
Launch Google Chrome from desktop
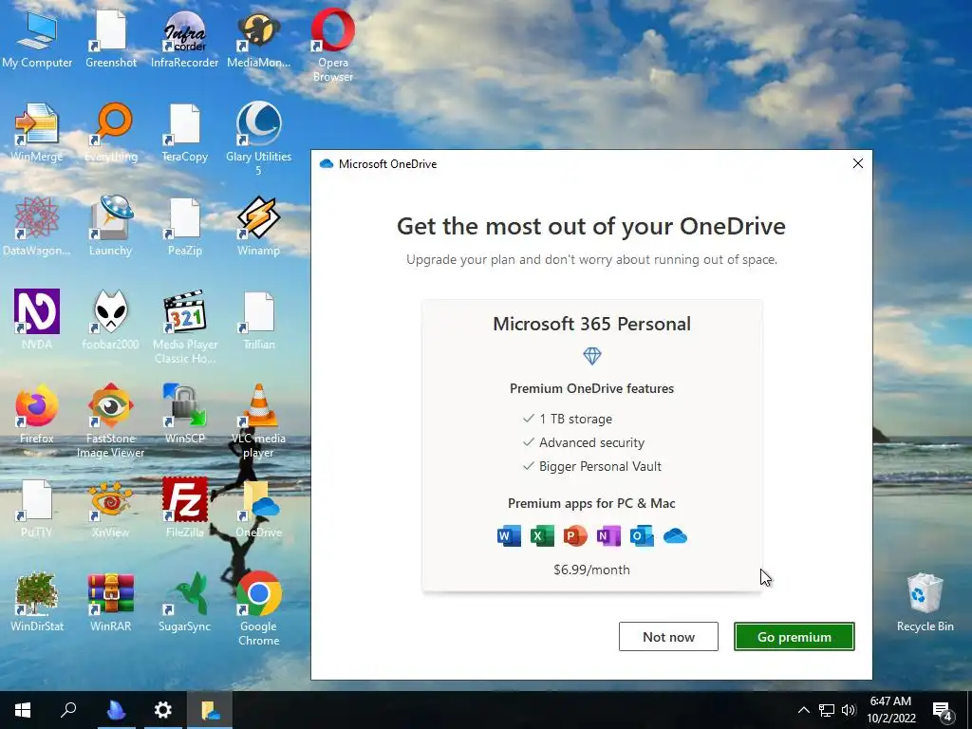coord(258,608)
